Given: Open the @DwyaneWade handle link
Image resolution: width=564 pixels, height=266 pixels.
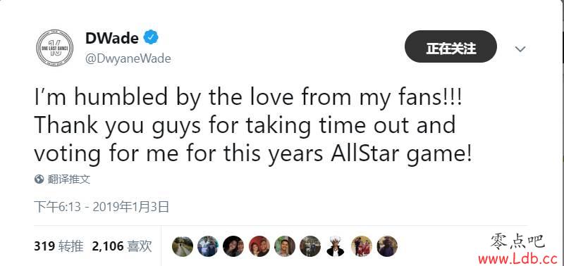Looking at the screenshot, I should pyautogui.click(x=128, y=58).
